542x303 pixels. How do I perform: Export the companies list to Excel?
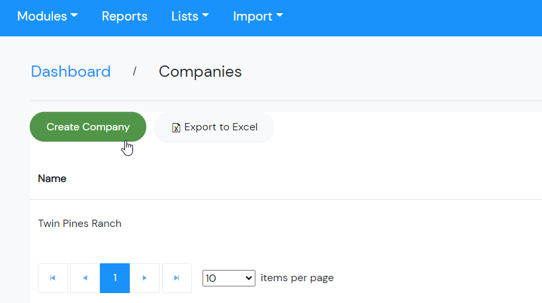214,127
